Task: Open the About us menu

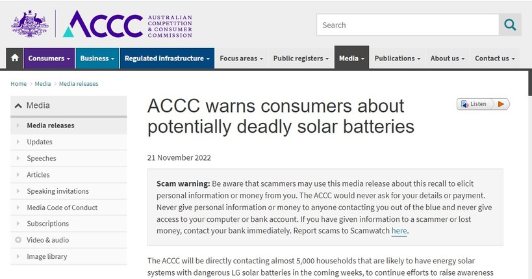Action: pyautogui.click(x=448, y=58)
